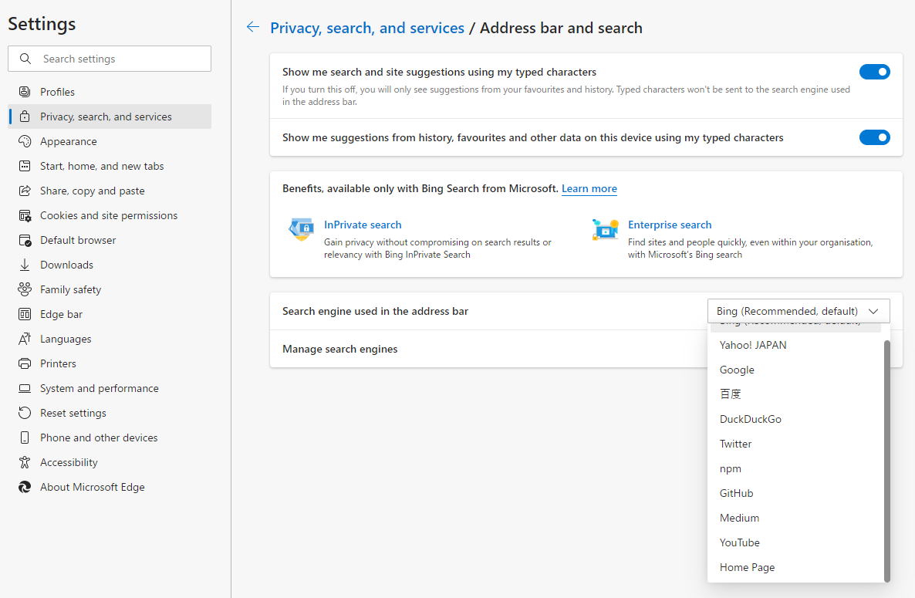Open About Microsoft Edge page

point(110,487)
